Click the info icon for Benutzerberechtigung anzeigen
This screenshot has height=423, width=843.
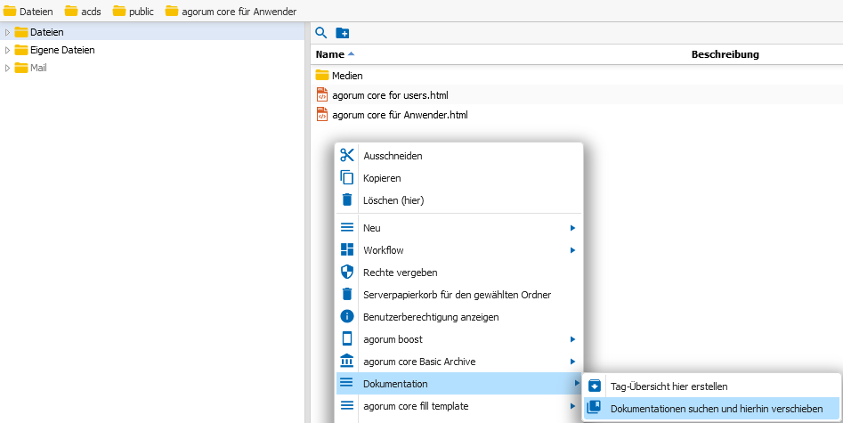(x=347, y=316)
